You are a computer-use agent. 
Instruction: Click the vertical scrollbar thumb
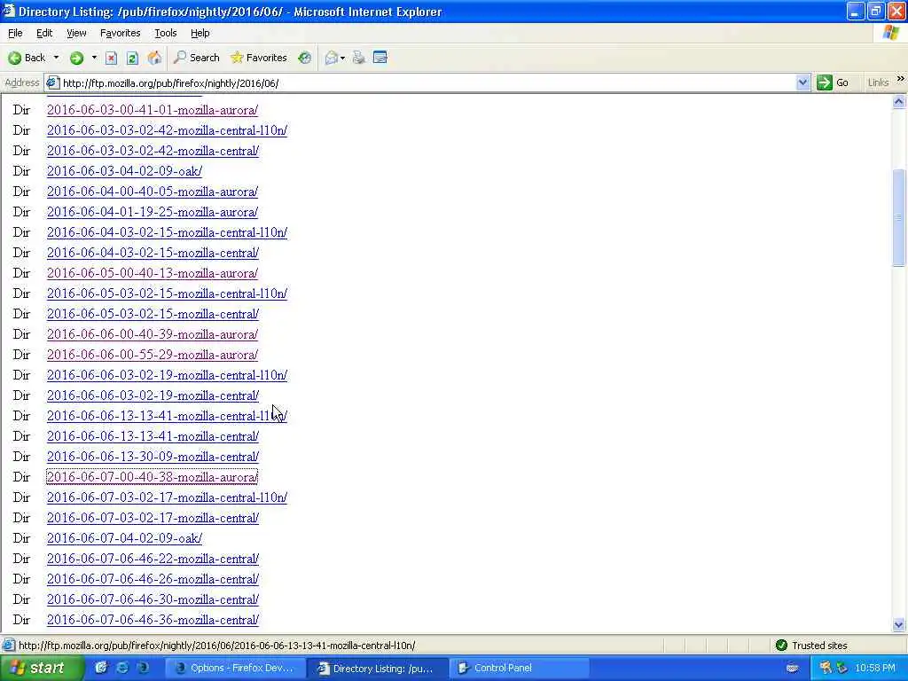(899, 218)
